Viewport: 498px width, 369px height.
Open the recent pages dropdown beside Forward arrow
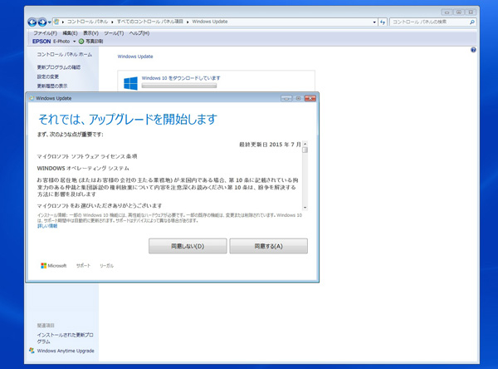[x=50, y=22]
